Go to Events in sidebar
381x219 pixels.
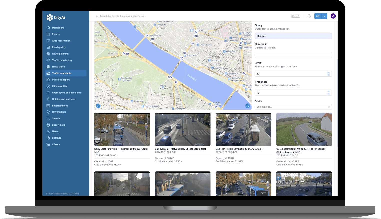(66, 34)
